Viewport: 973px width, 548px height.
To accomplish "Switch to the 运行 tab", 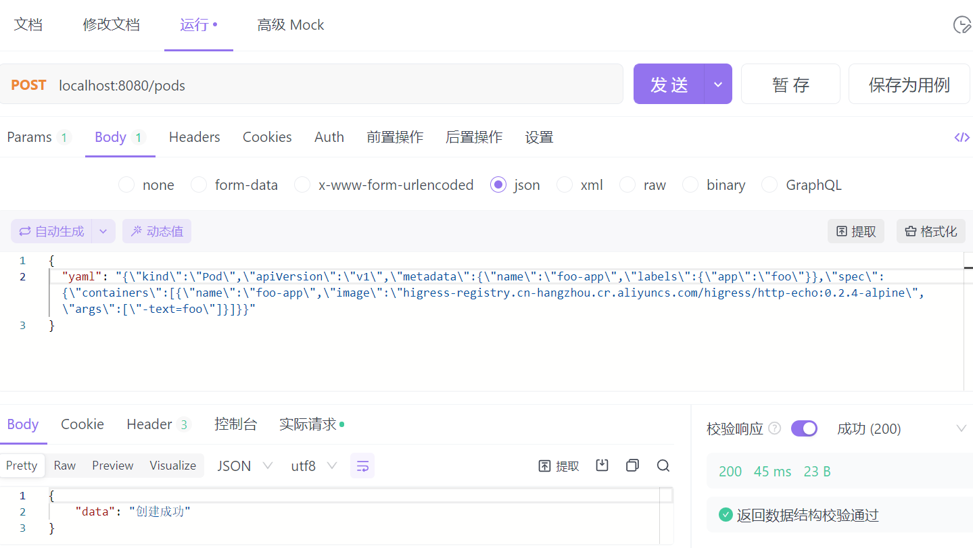I will pyautogui.click(x=198, y=25).
